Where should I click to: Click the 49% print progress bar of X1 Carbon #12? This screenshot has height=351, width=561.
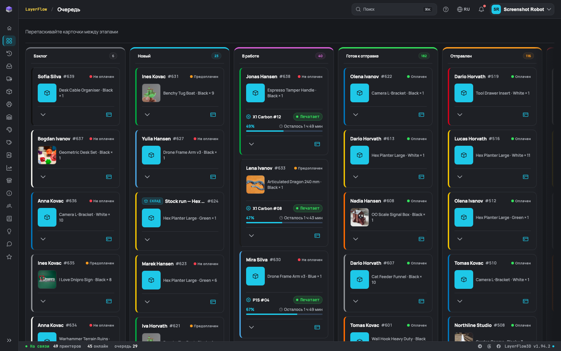pos(284,131)
